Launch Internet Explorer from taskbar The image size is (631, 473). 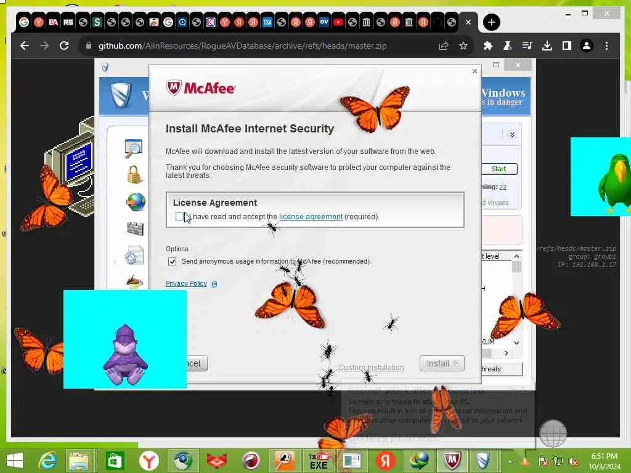click(x=47, y=461)
